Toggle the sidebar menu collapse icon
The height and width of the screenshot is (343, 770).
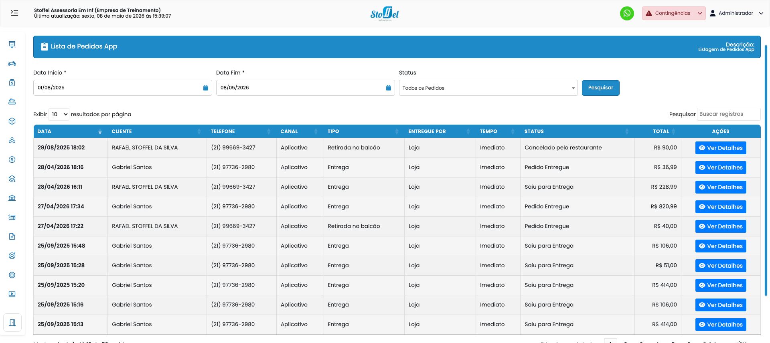14,13
